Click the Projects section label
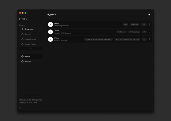 click(x=22, y=25)
